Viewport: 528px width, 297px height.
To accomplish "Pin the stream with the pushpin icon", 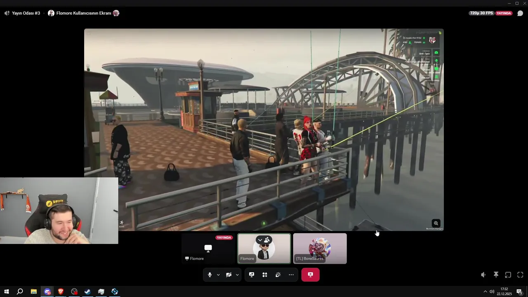I will [x=496, y=275].
